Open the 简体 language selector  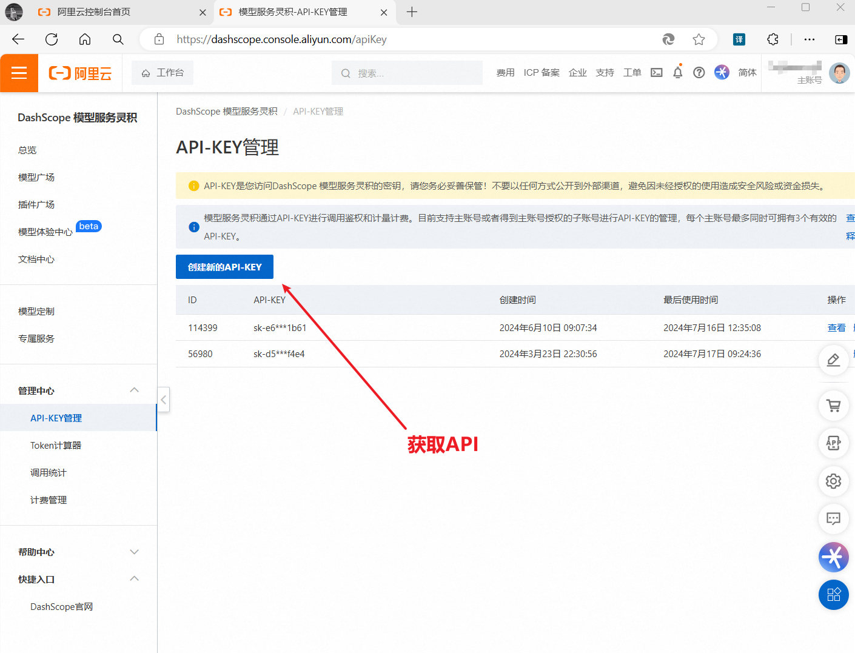point(747,73)
